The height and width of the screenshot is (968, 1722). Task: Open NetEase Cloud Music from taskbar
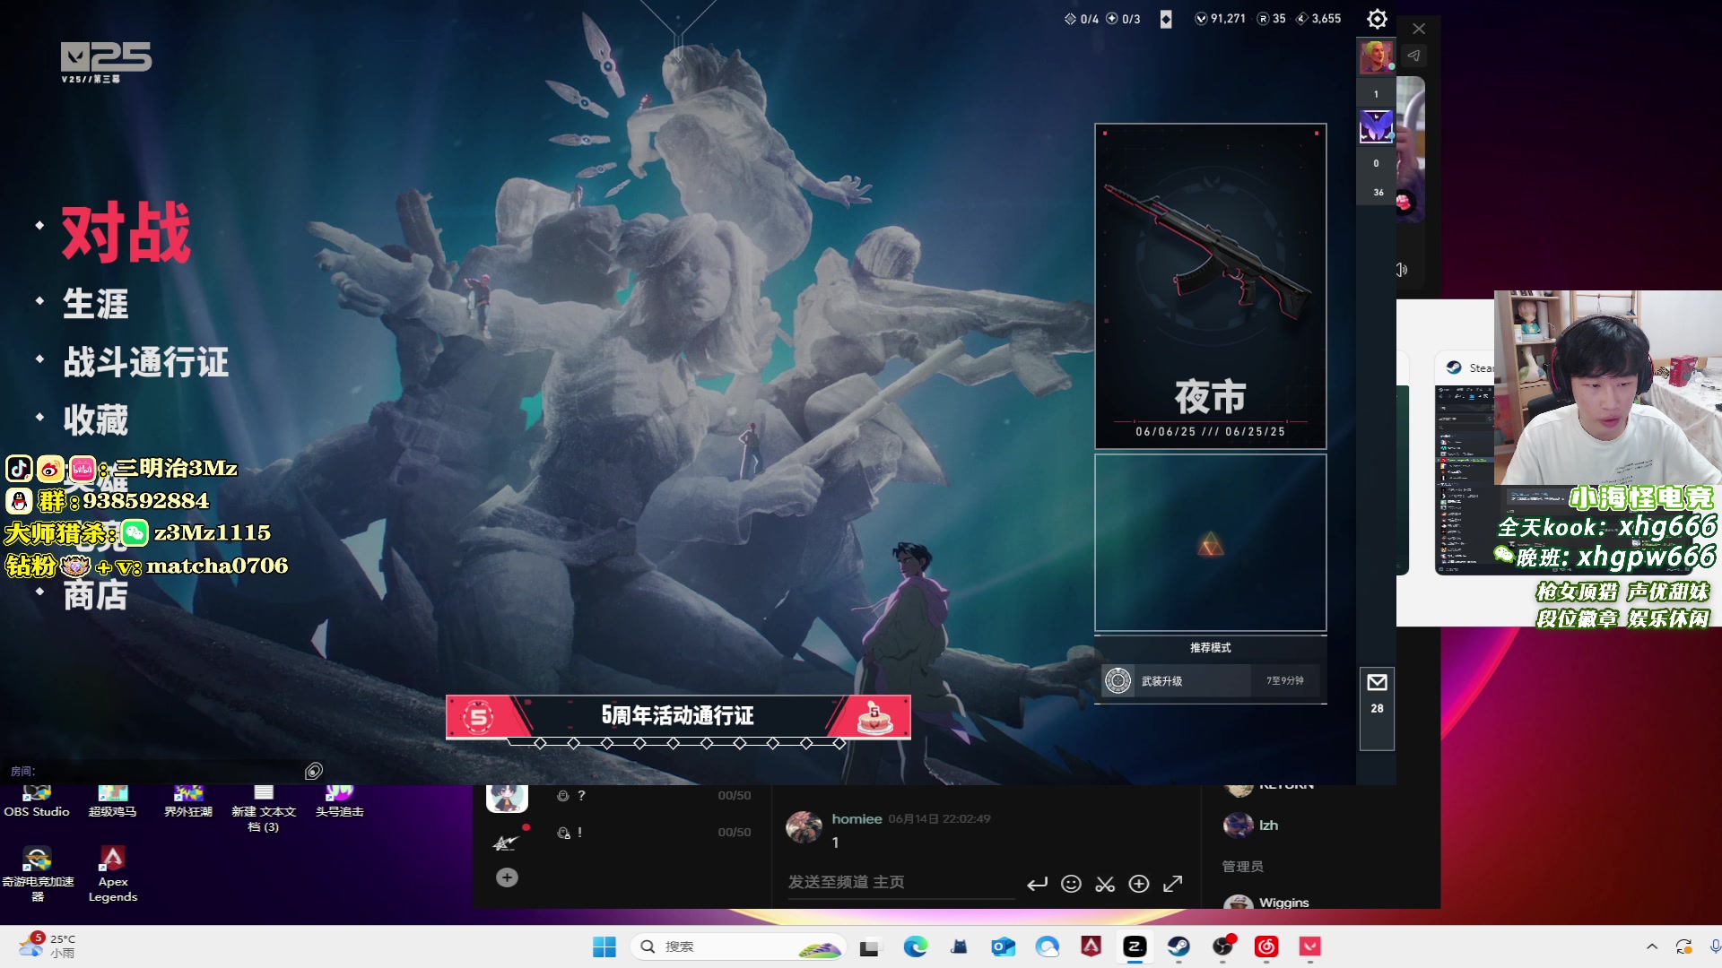(x=1266, y=946)
